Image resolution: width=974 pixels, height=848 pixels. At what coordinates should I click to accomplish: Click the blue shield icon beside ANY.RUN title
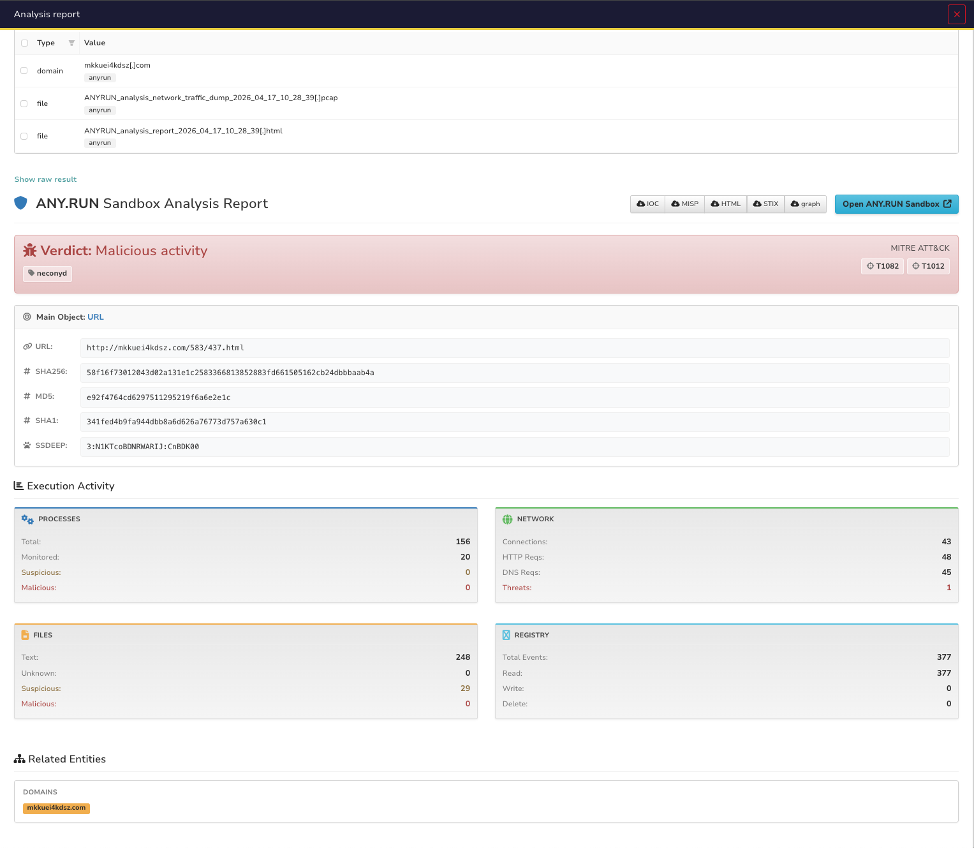(x=20, y=204)
